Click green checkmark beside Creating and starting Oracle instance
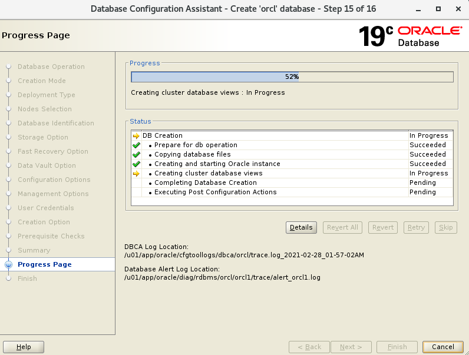The image size is (469, 355). [136, 164]
